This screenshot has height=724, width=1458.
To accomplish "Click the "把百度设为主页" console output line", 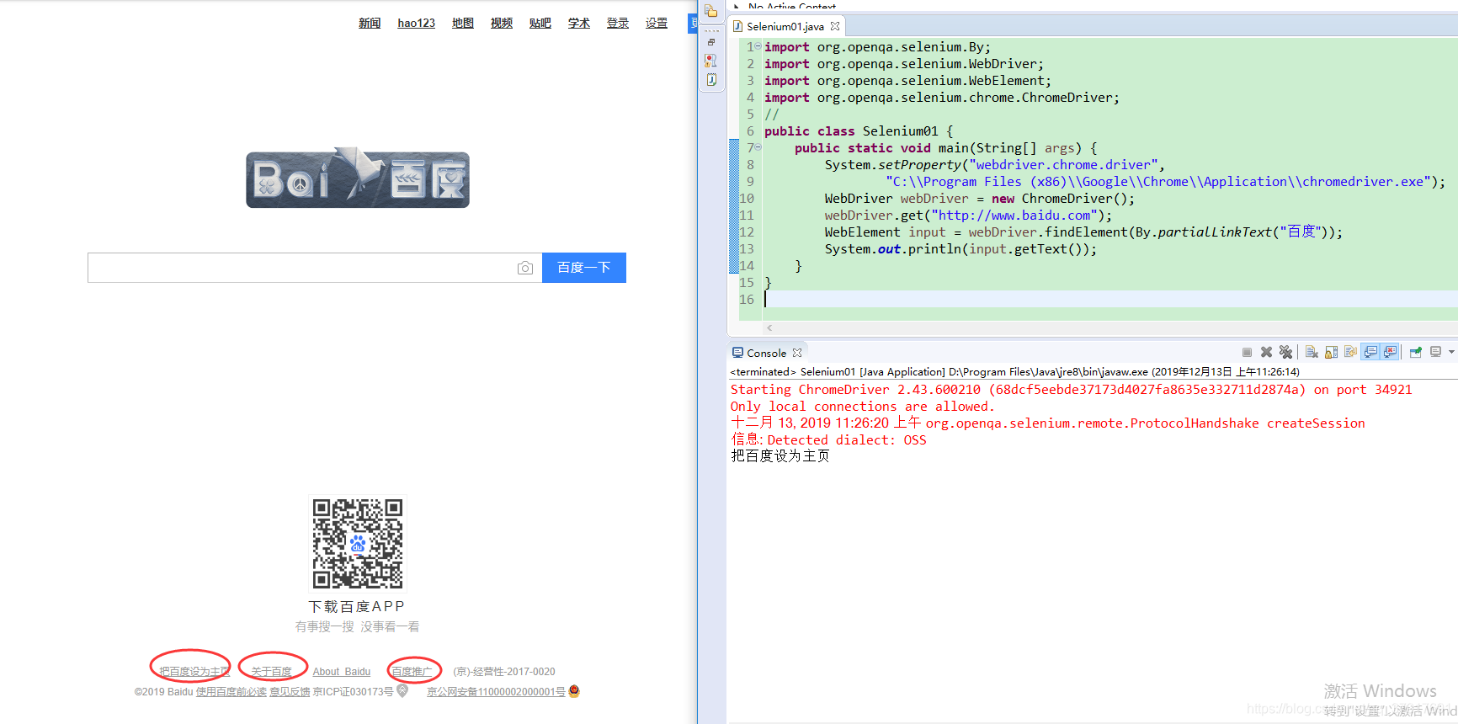I will point(780,456).
